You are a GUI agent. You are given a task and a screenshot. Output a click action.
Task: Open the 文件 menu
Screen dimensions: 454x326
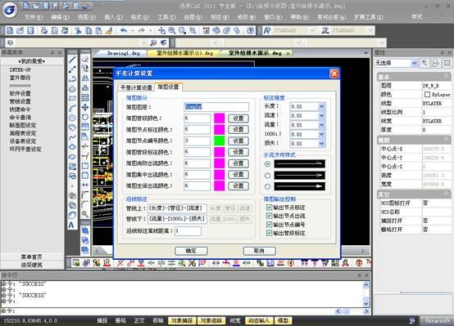click(x=34, y=17)
